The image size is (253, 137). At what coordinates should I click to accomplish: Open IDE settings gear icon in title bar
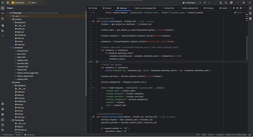click(231, 3)
